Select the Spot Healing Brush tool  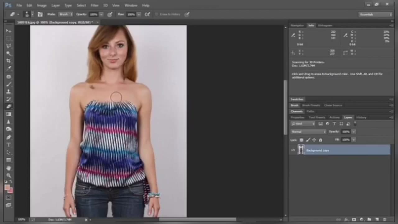click(9, 77)
